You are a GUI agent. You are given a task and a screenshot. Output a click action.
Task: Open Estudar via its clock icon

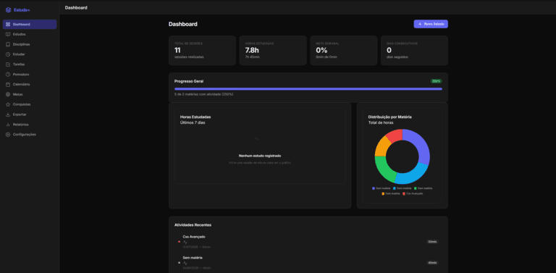tap(8, 54)
